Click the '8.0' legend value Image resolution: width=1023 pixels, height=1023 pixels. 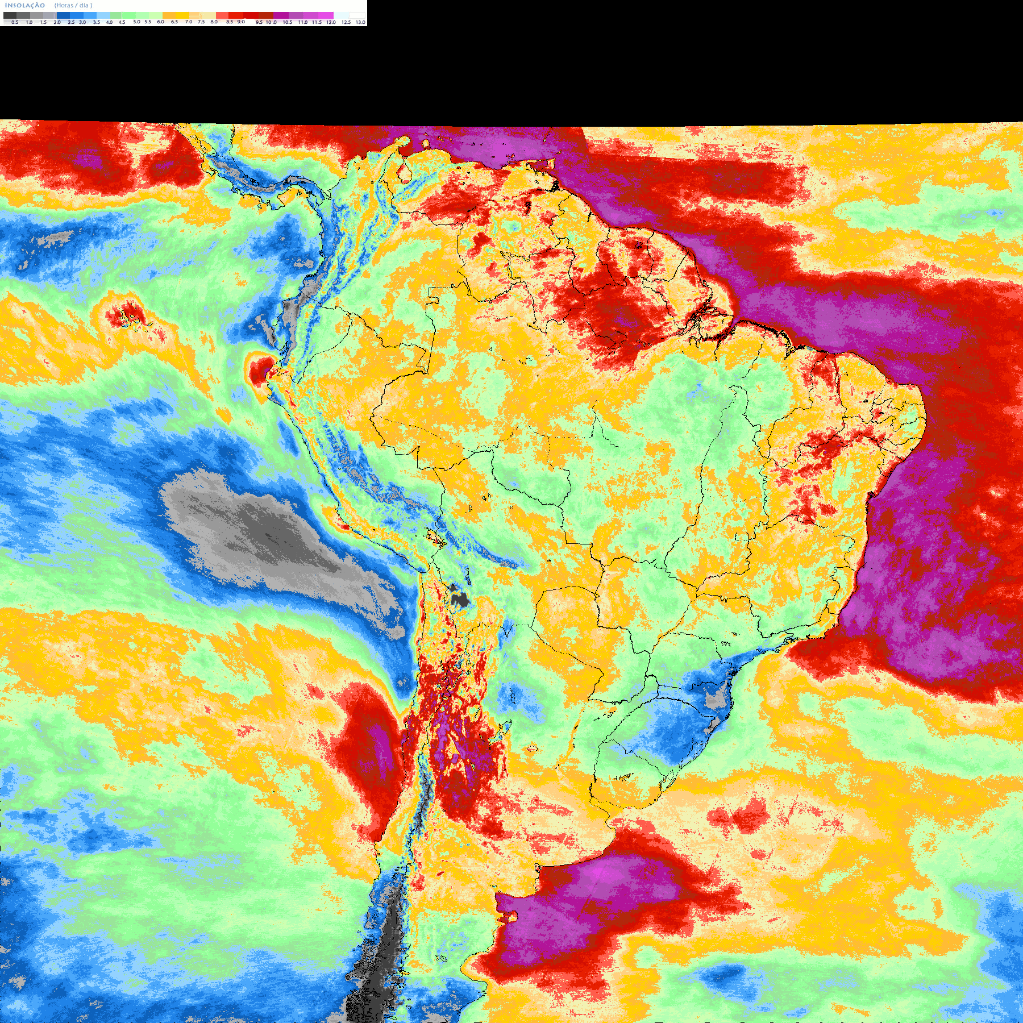click(214, 22)
